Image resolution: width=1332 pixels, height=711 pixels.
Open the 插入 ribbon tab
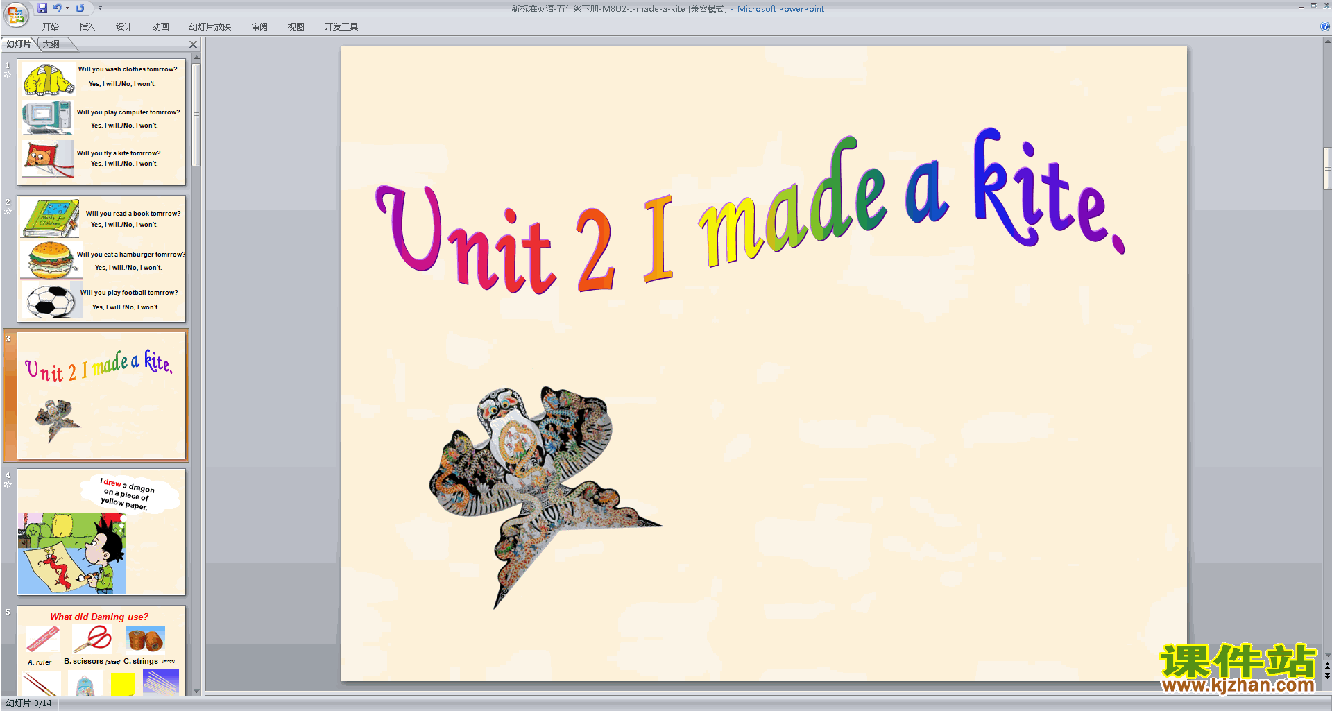point(87,27)
